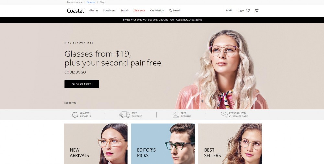The width and height of the screenshot is (324, 164).
Task: Open the Sunglasses menu
Action: (x=109, y=11)
